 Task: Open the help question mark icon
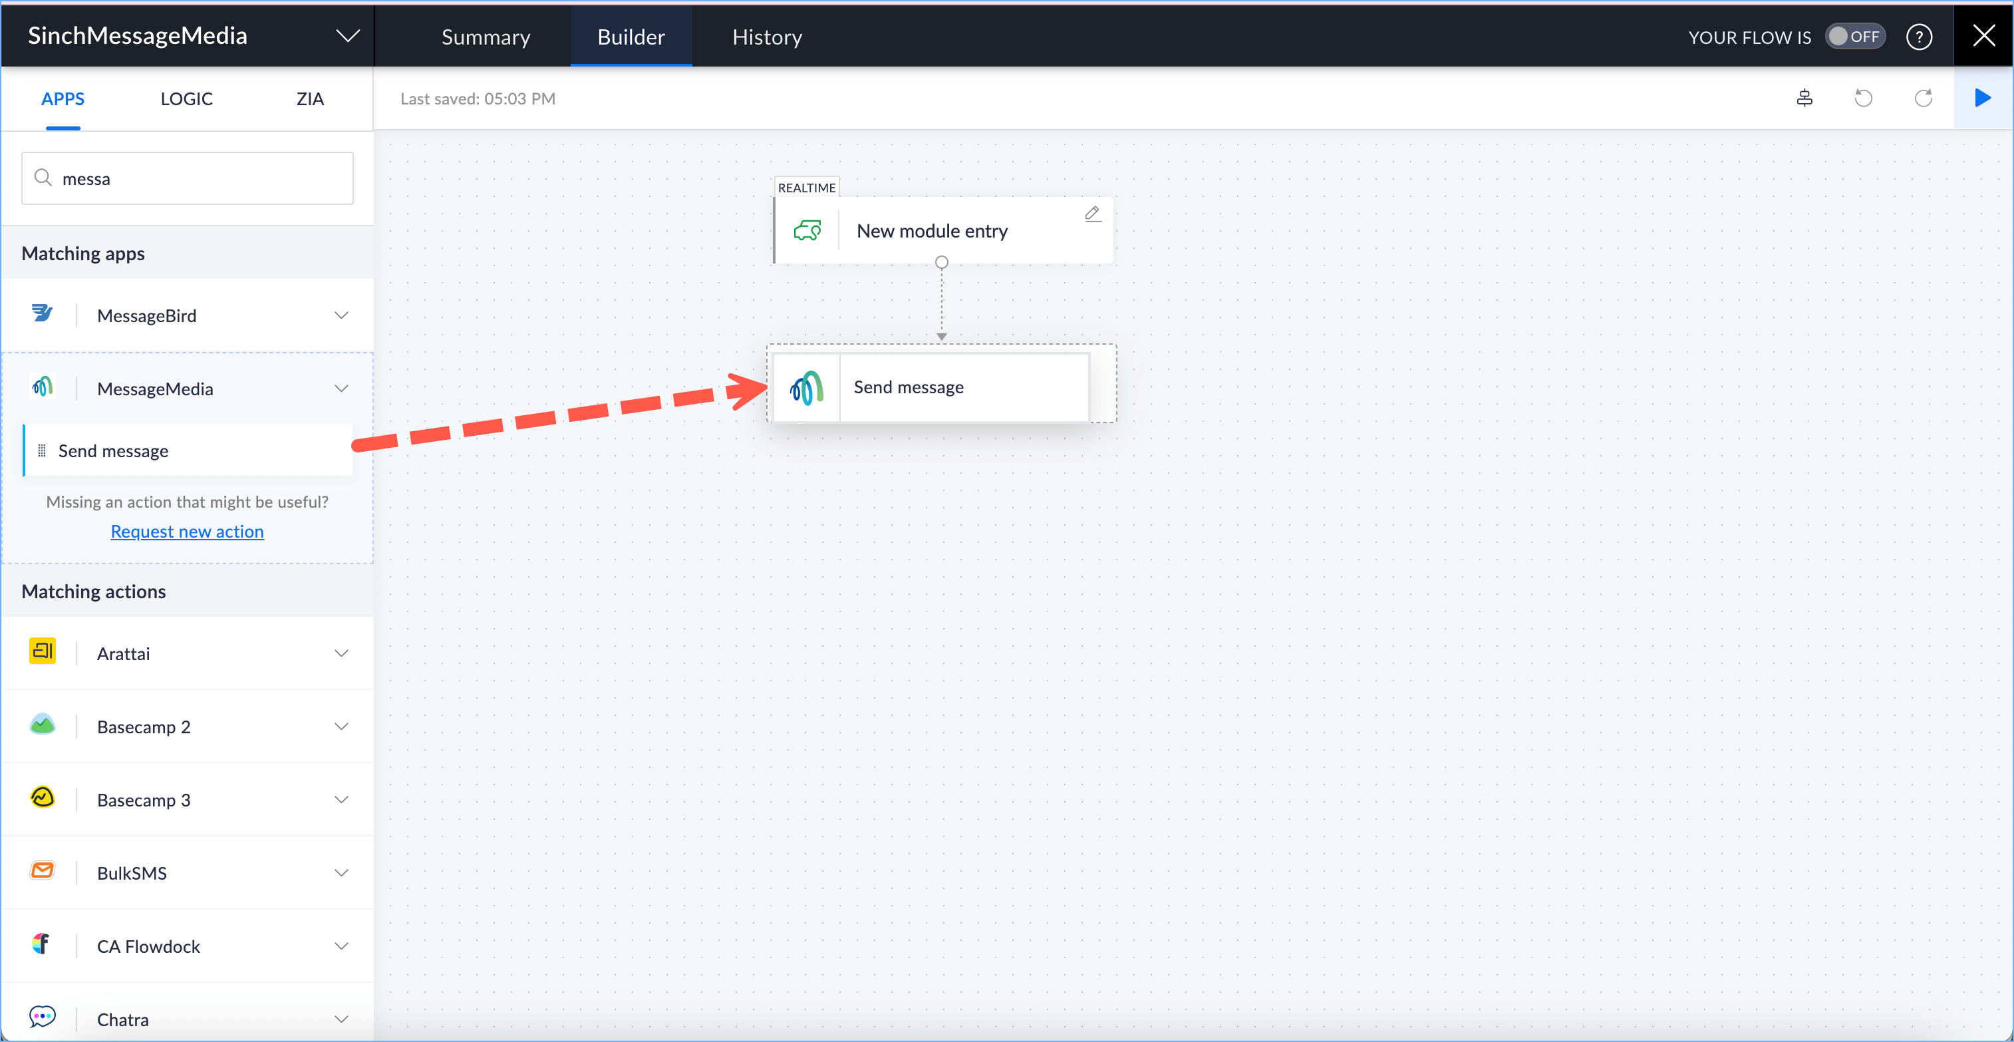coord(1919,36)
